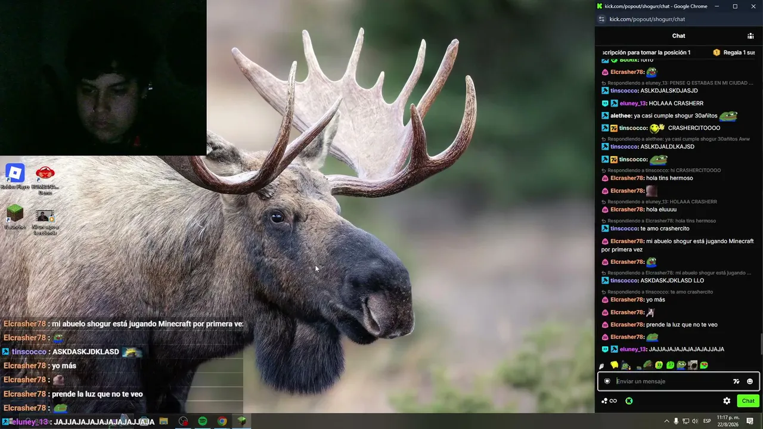
Task: Open the Minecraft block icon on the taskbar
Action: (x=241, y=421)
